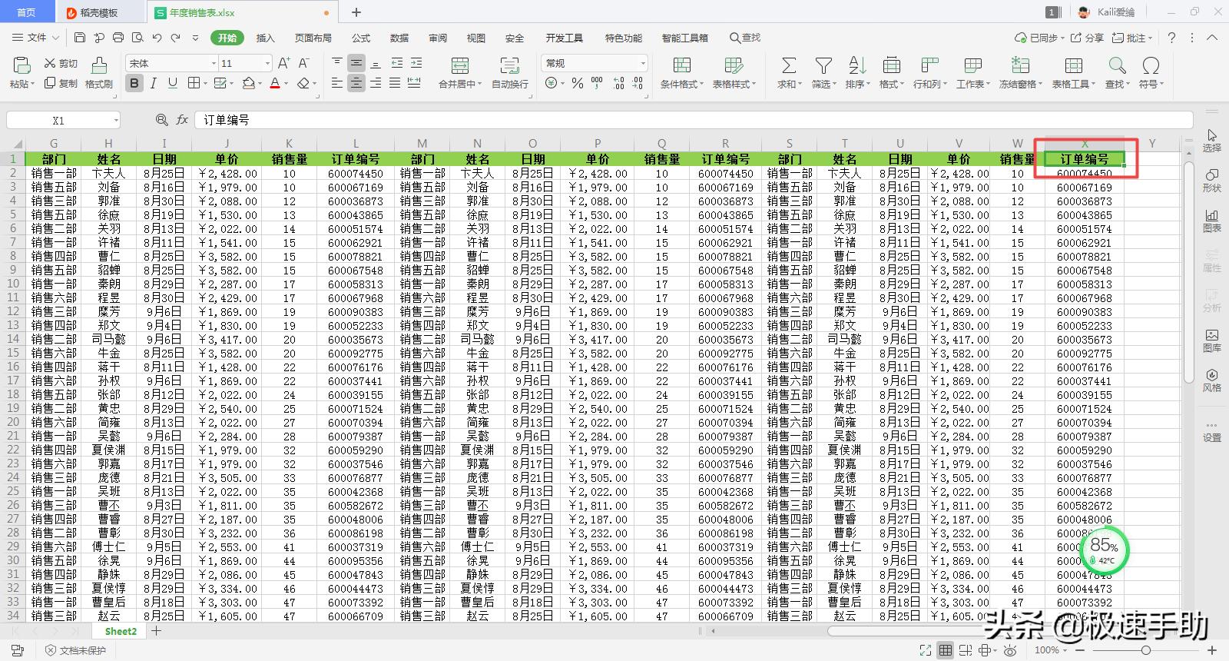Click the increase decimal places icon
Image resolution: width=1229 pixels, height=661 pixels.
click(618, 83)
